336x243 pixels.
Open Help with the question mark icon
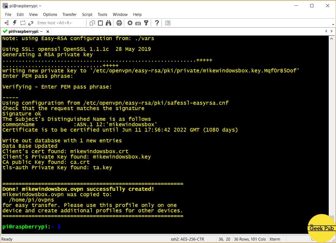157,23
